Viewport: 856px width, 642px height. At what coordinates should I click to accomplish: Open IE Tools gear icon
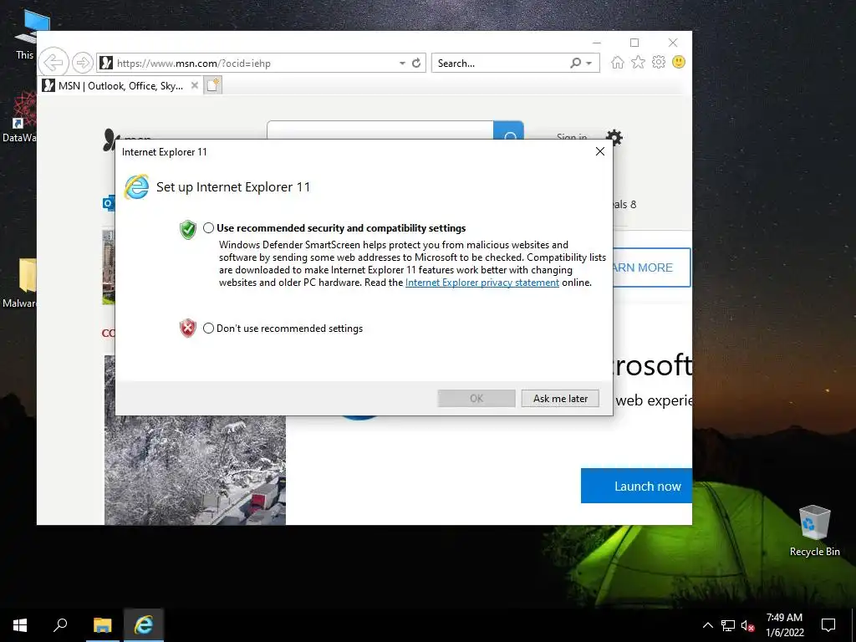click(x=659, y=62)
